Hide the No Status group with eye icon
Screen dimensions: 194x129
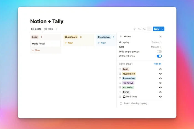tap(160, 97)
